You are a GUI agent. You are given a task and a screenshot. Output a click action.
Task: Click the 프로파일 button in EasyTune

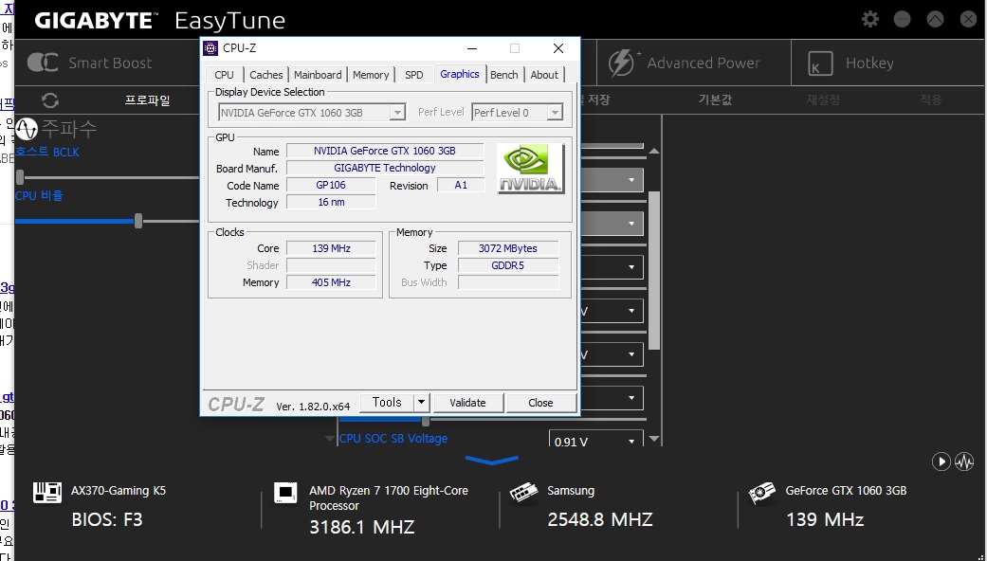click(x=147, y=100)
